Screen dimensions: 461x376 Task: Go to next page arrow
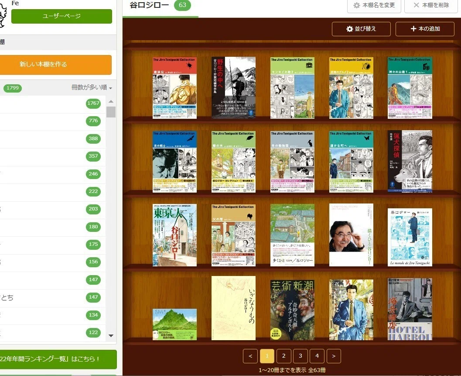[x=334, y=356]
